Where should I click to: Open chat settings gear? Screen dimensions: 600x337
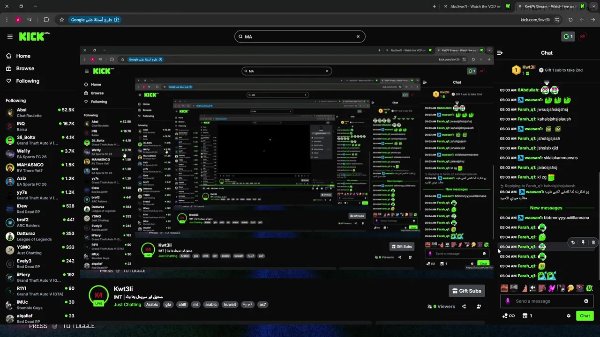569,316
